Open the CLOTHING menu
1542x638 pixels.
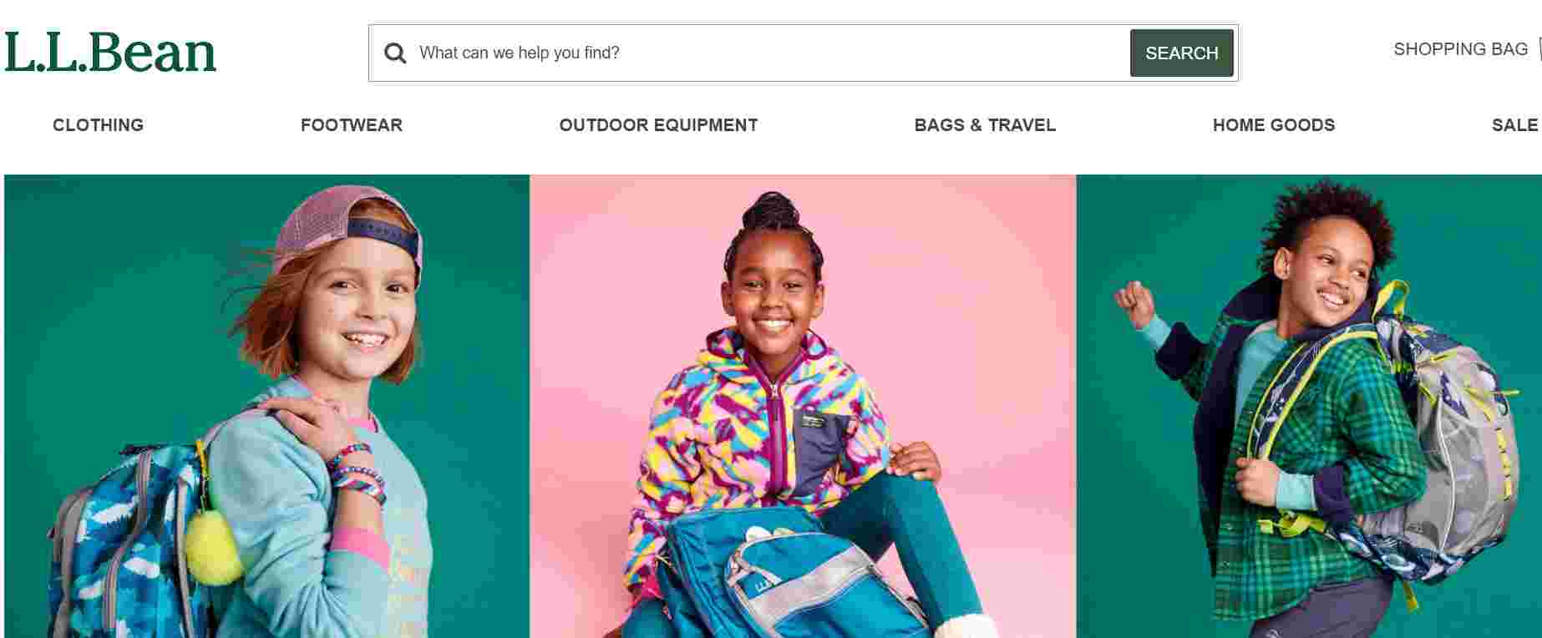click(98, 125)
